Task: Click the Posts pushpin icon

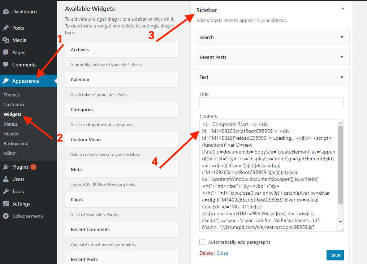Action: click(6, 28)
